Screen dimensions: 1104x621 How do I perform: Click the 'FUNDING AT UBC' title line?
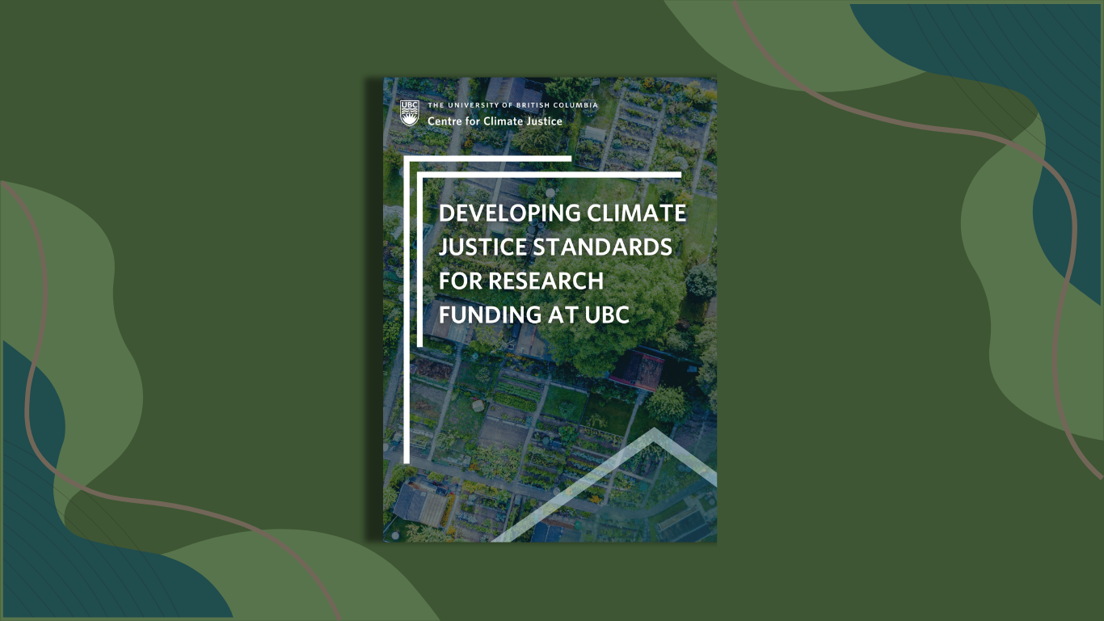click(533, 315)
